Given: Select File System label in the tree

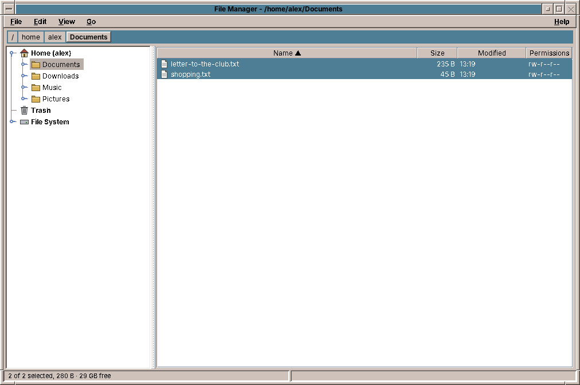Looking at the screenshot, I should (x=50, y=121).
